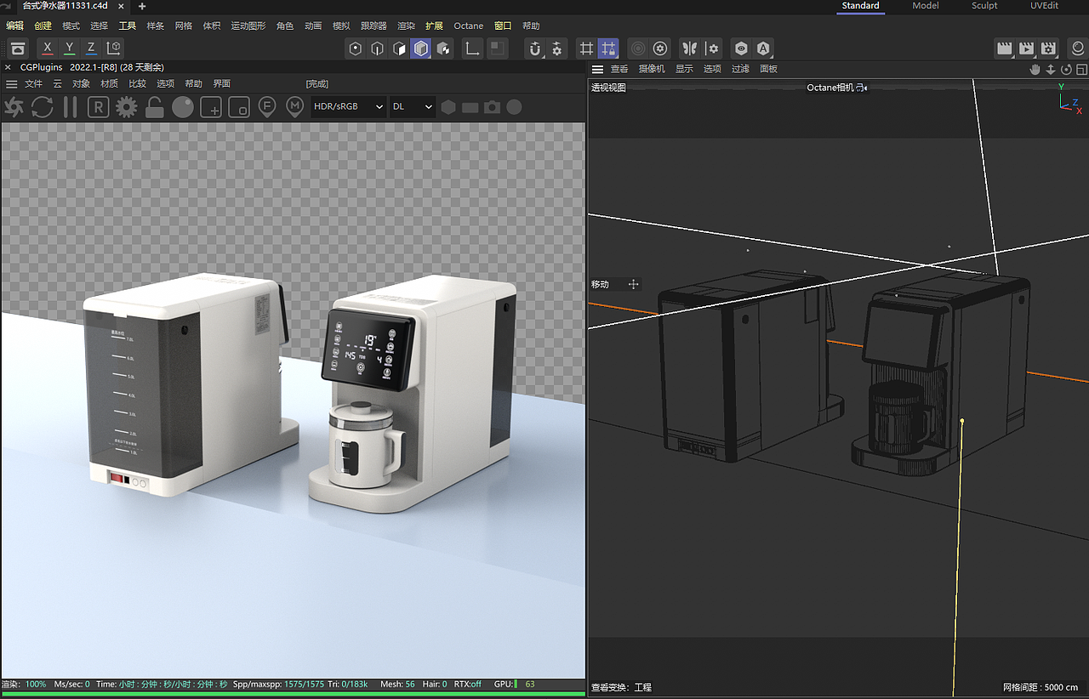This screenshot has width=1089, height=699.
Task: Click the Octane send scene restart icon
Action: [x=14, y=107]
